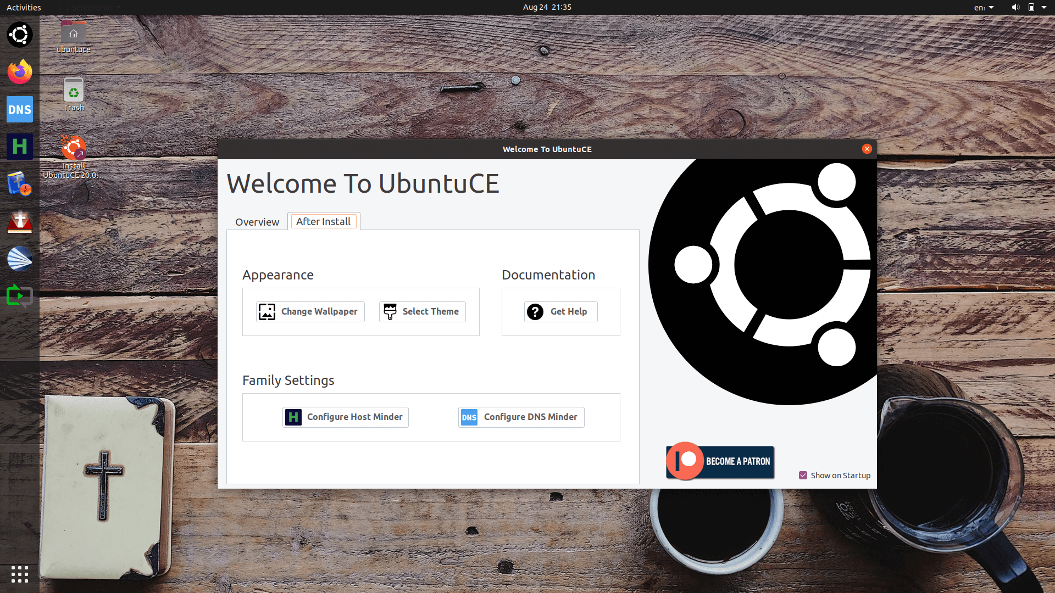The image size is (1055, 593).
Task: Click the Select Theme button
Action: [x=423, y=312]
